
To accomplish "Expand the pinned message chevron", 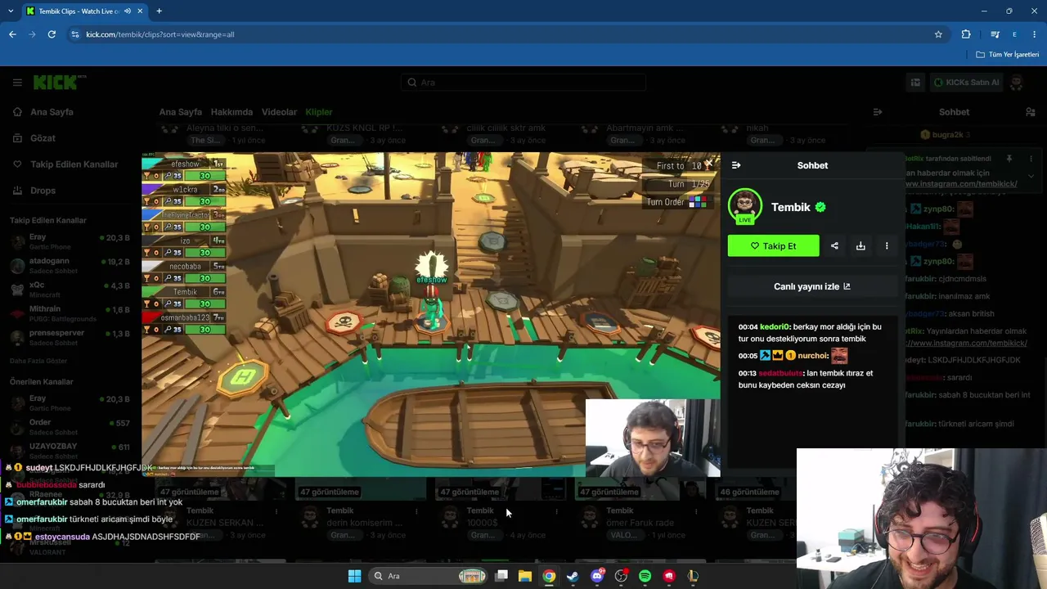I will pos(1031,176).
